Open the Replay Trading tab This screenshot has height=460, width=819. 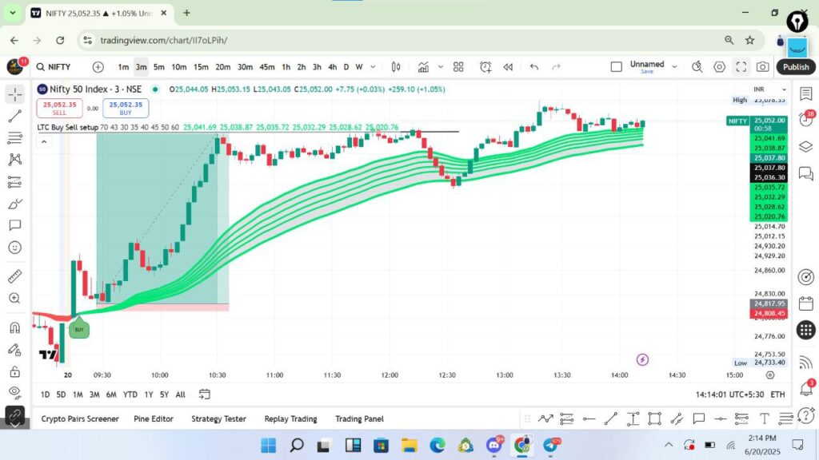point(290,418)
